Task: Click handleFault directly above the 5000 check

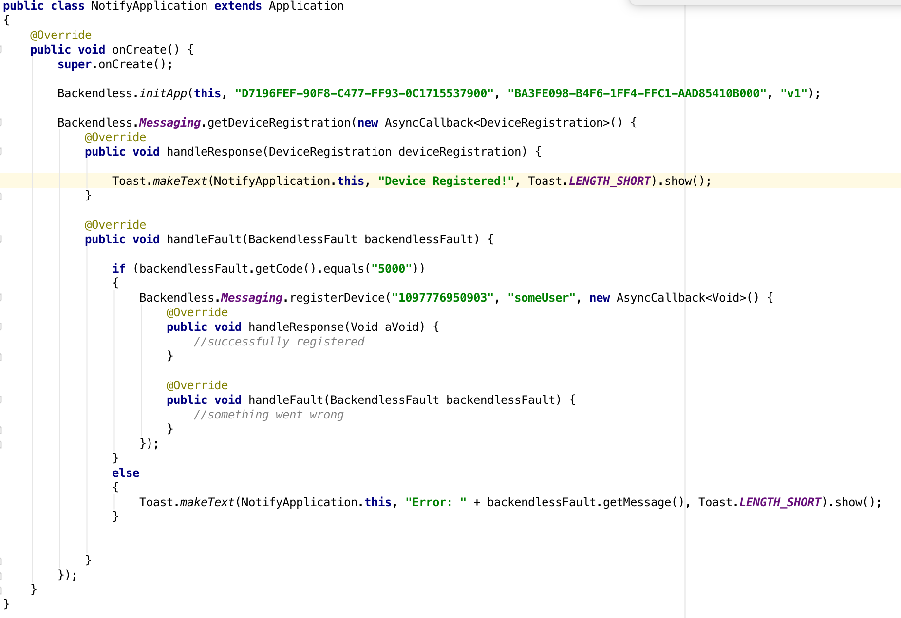Action: (204, 239)
